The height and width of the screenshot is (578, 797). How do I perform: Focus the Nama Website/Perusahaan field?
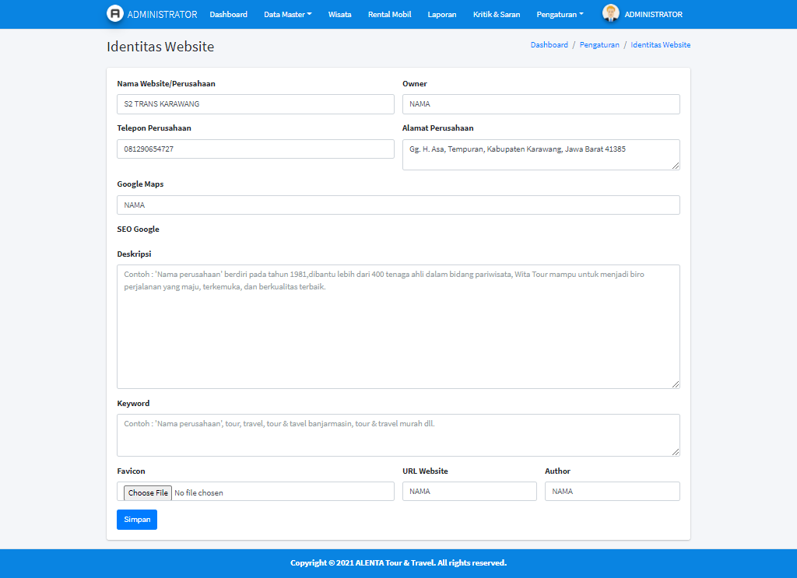(x=255, y=104)
